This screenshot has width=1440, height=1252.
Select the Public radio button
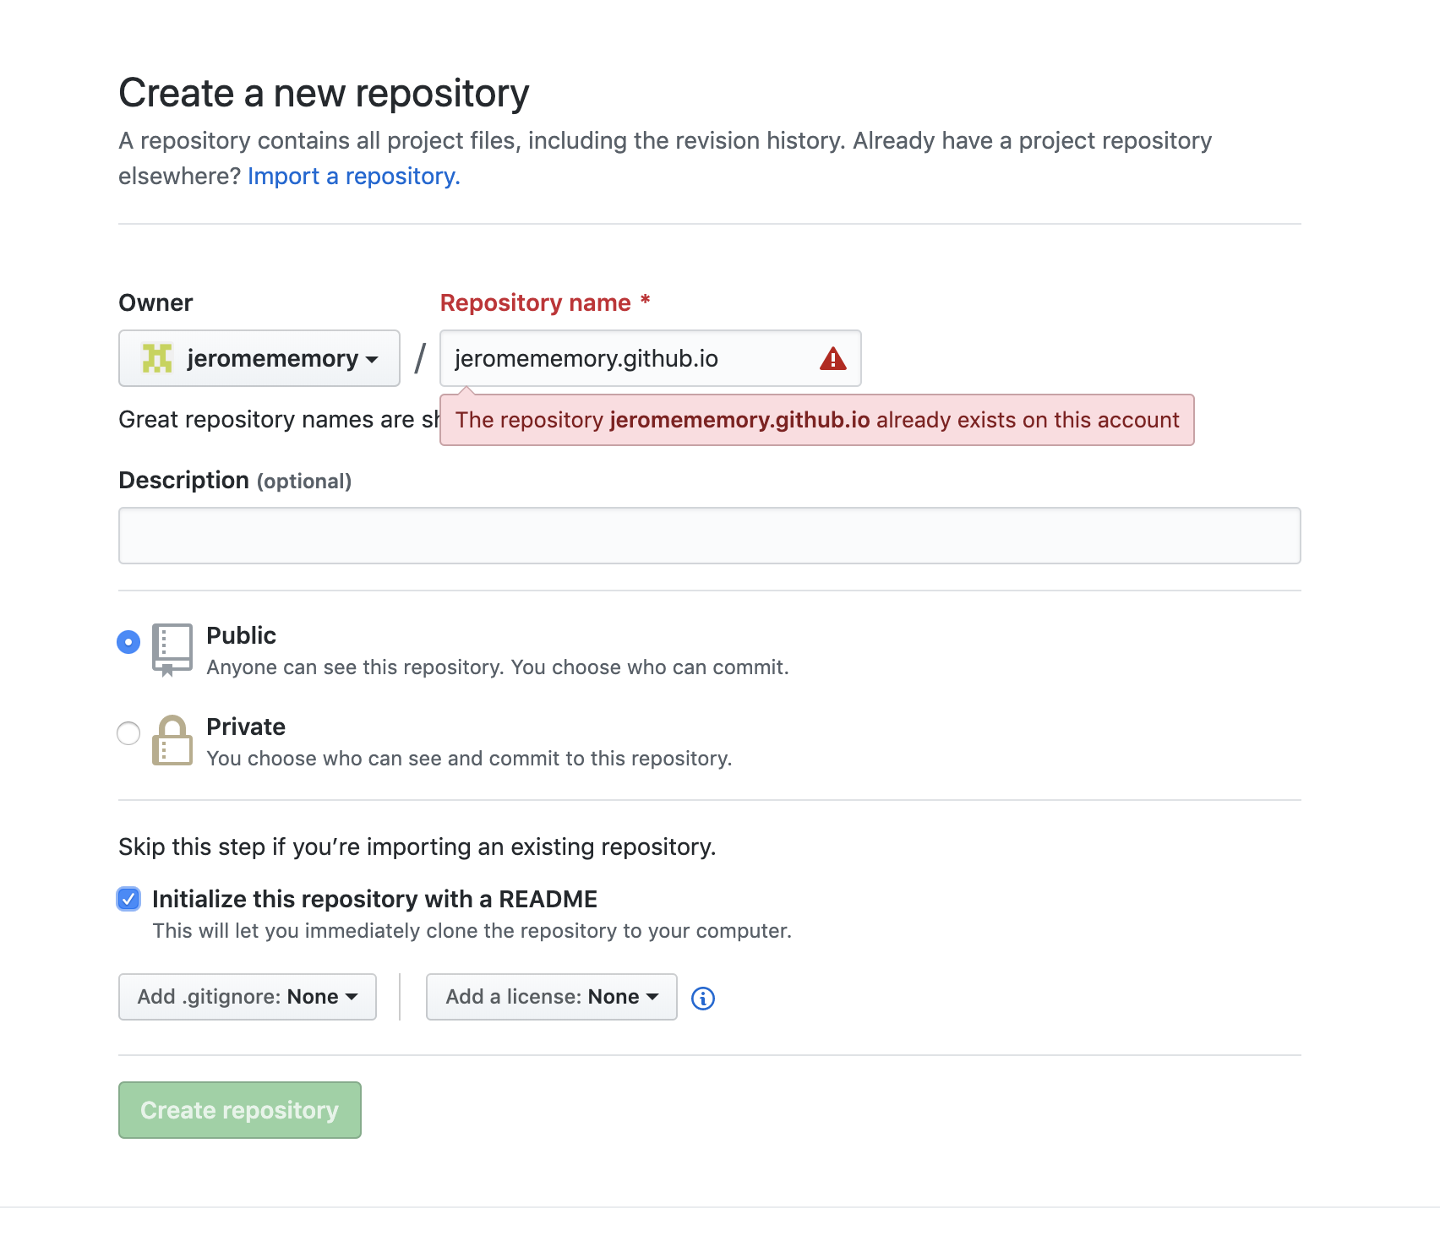pos(128,642)
